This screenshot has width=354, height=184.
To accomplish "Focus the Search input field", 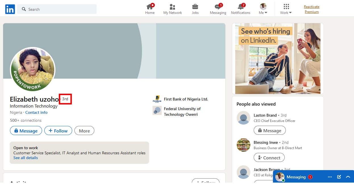I will [x=57, y=9].
